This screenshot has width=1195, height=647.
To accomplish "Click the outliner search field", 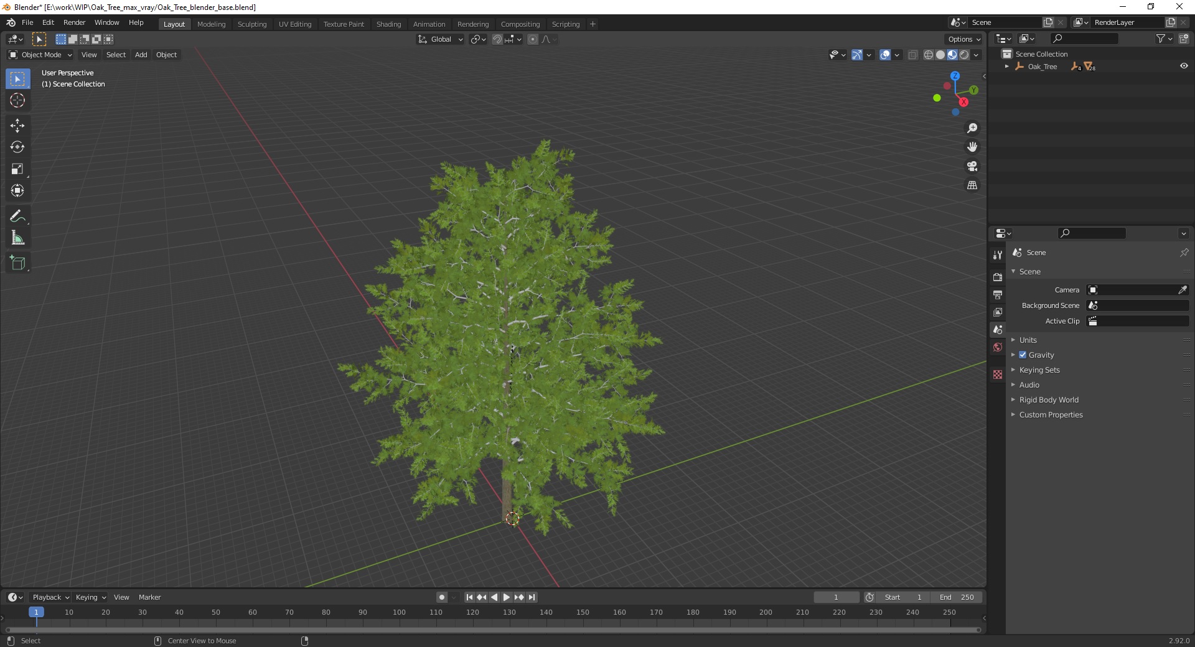I will pyautogui.click(x=1084, y=39).
